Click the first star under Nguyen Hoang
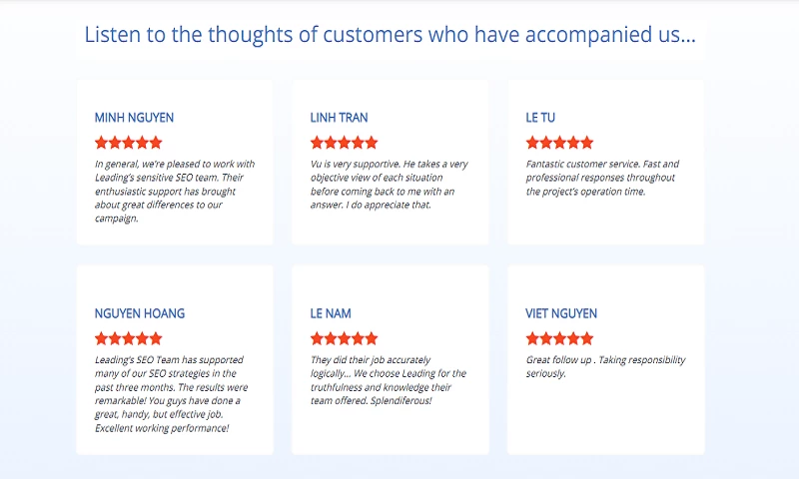 click(x=101, y=338)
